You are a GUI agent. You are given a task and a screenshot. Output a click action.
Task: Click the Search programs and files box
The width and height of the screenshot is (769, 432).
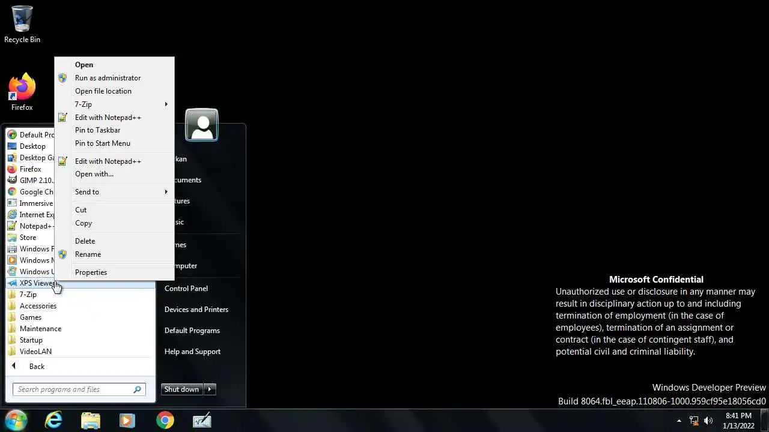tap(79, 389)
